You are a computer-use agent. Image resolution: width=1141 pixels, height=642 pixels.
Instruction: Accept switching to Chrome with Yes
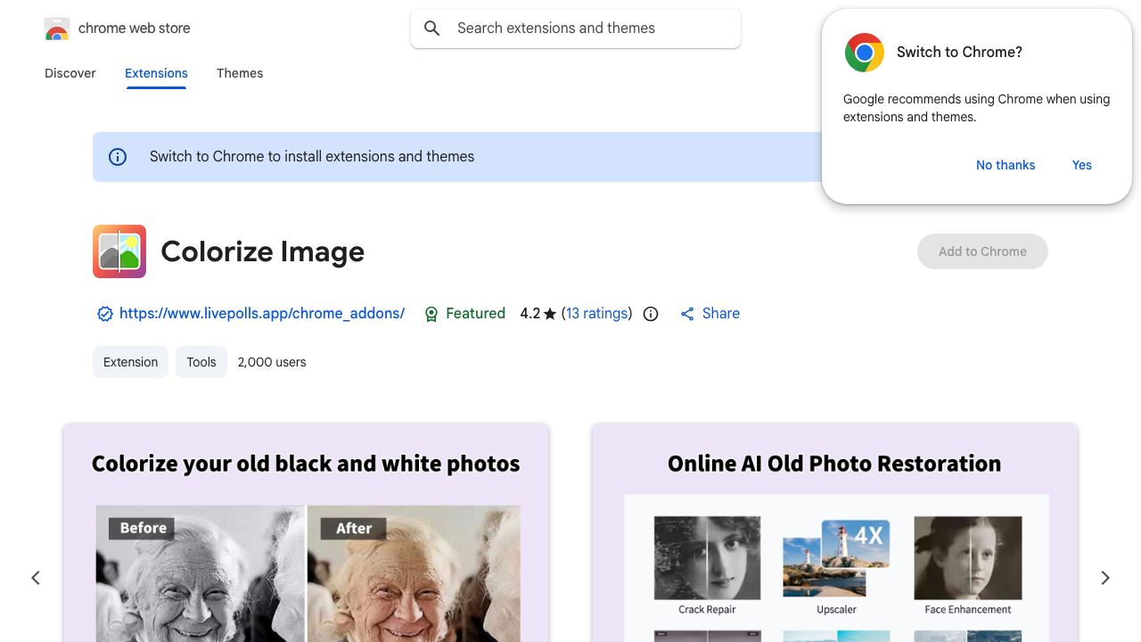[x=1082, y=165]
